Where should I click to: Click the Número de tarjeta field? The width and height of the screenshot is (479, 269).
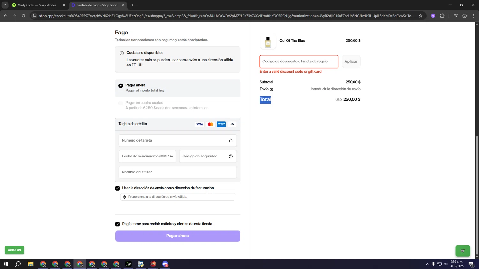click(178, 141)
